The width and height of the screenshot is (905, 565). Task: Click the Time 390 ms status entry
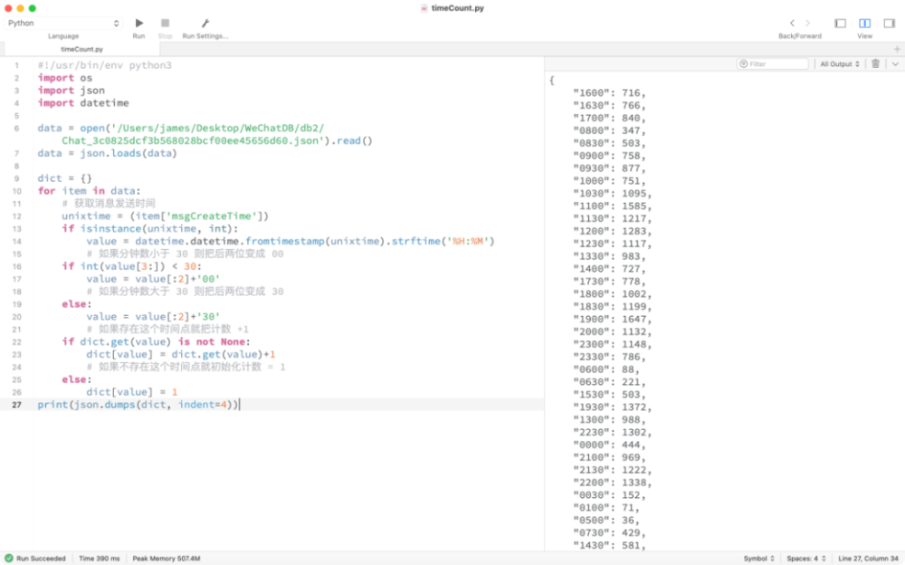[100, 559]
